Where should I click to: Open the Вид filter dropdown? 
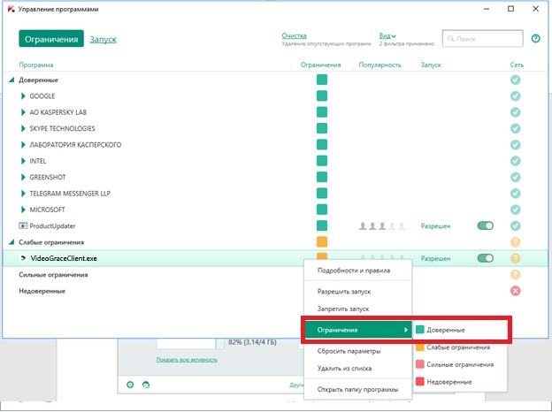tap(387, 35)
